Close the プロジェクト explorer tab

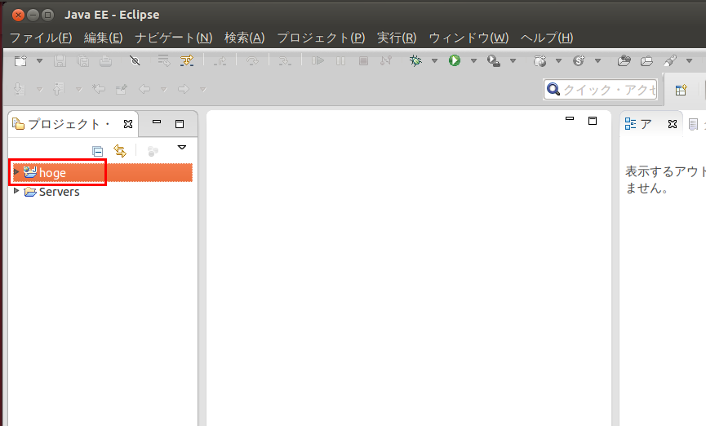tap(128, 124)
